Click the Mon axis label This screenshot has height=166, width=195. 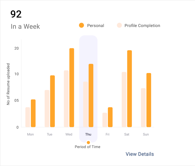(x=30, y=134)
